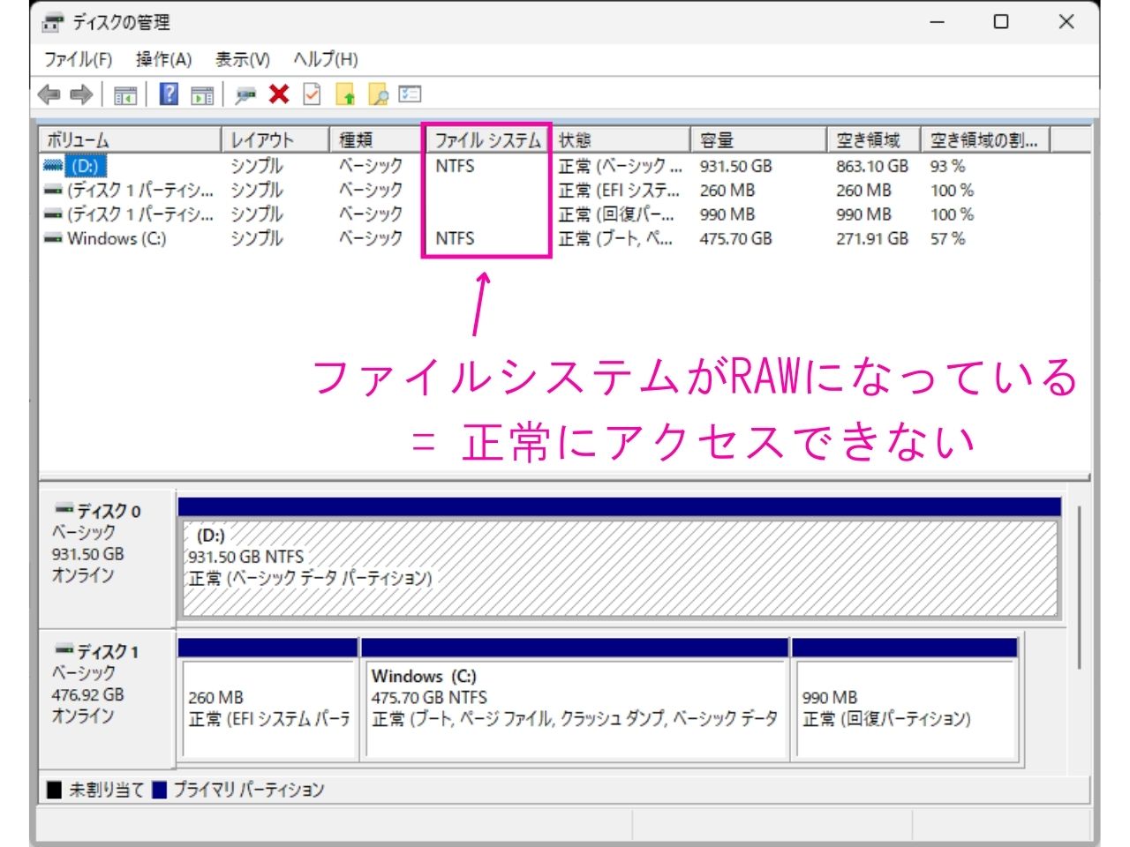Select the 260 MB EFI volume row
Screen dimensions: 1130x847
click(x=565, y=190)
